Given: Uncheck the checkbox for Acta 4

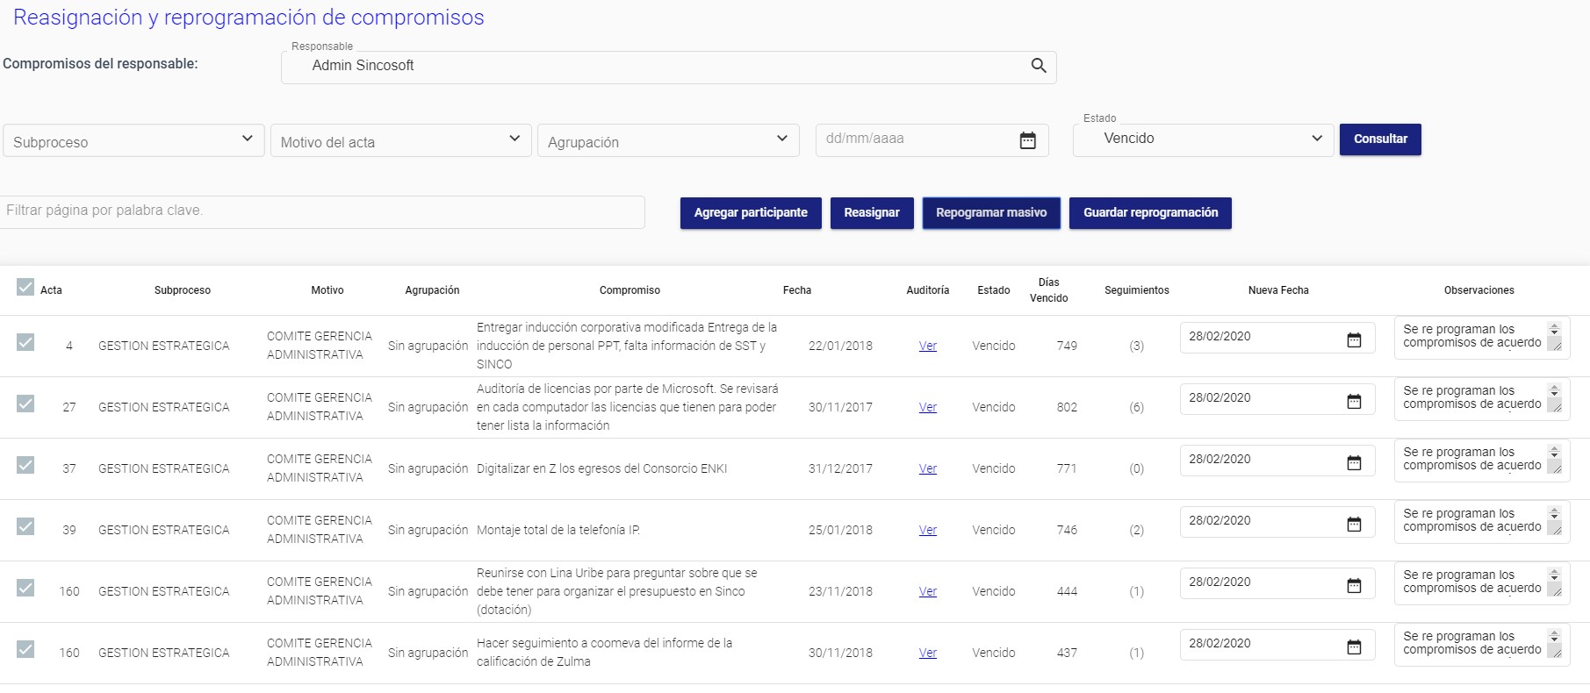Looking at the screenshot, I should (25, 342).
